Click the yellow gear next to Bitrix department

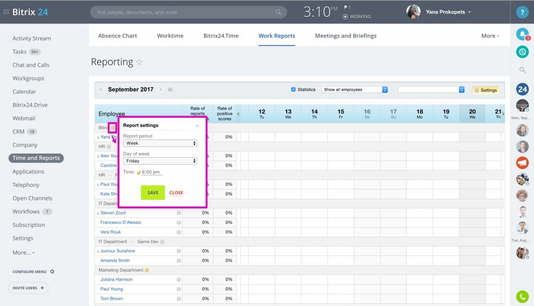coord(113,127)
